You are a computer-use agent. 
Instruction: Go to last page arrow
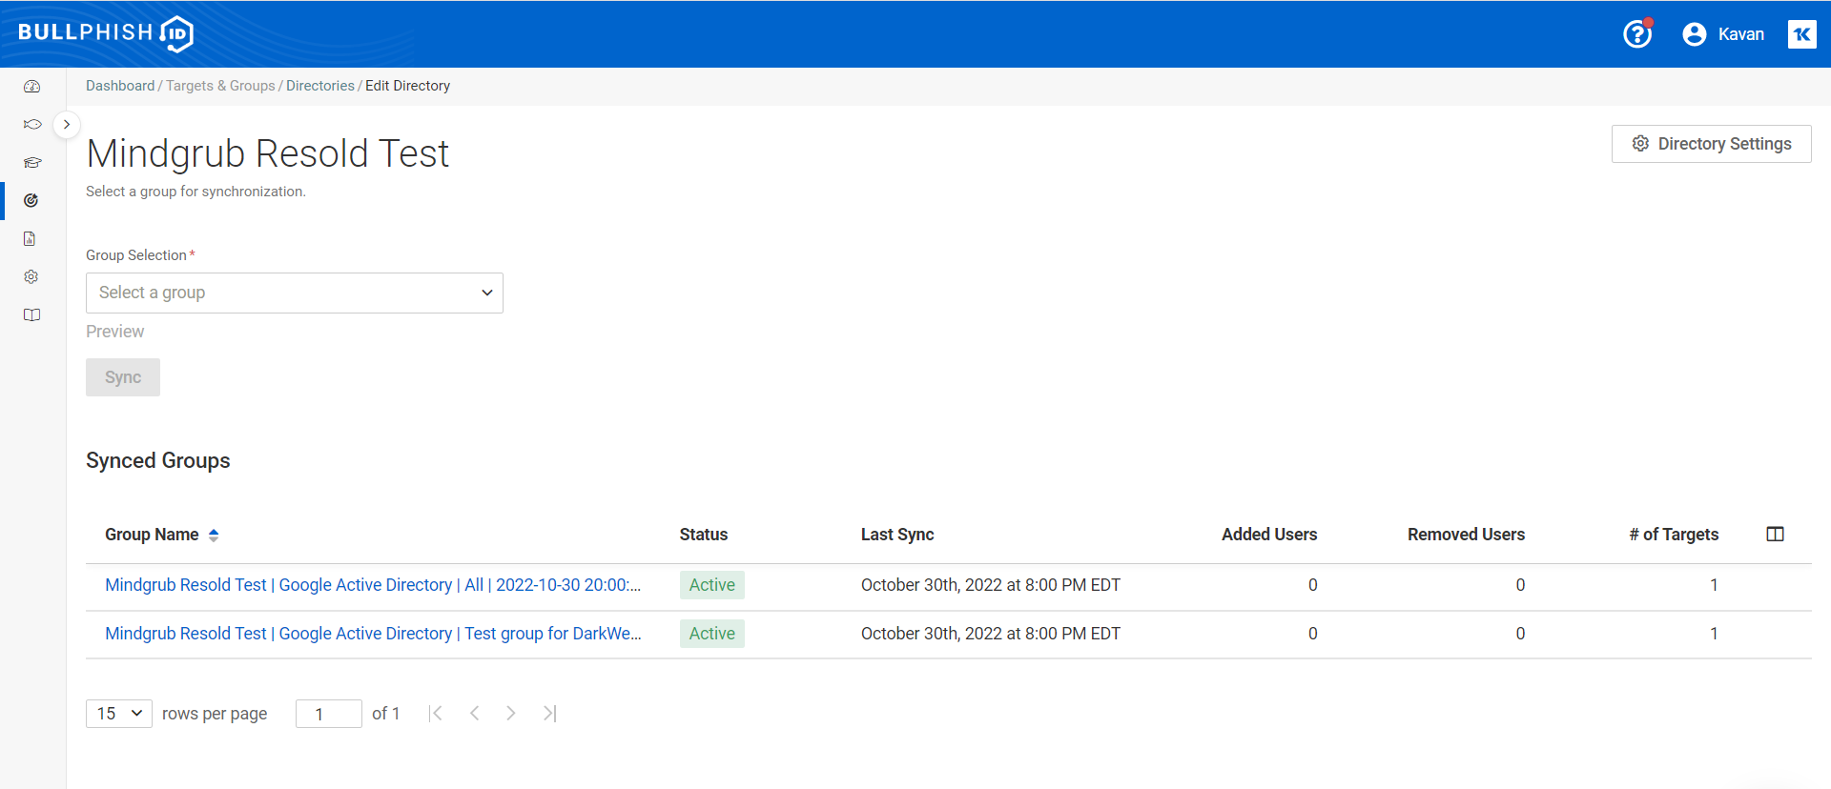point(549,714)
